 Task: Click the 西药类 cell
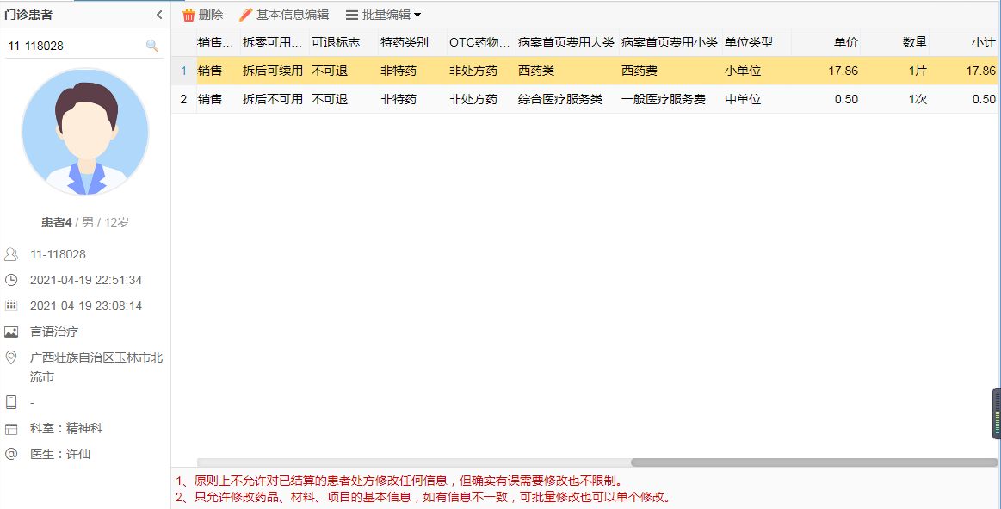567,71
